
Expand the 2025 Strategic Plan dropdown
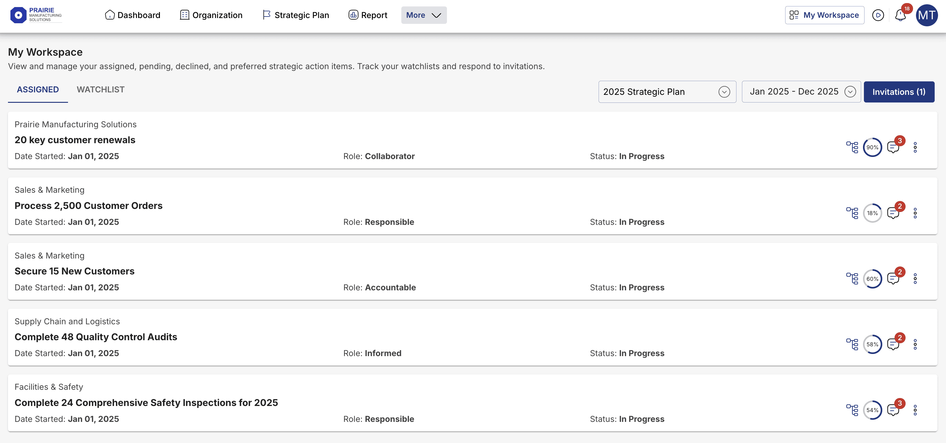click(667, 92)
